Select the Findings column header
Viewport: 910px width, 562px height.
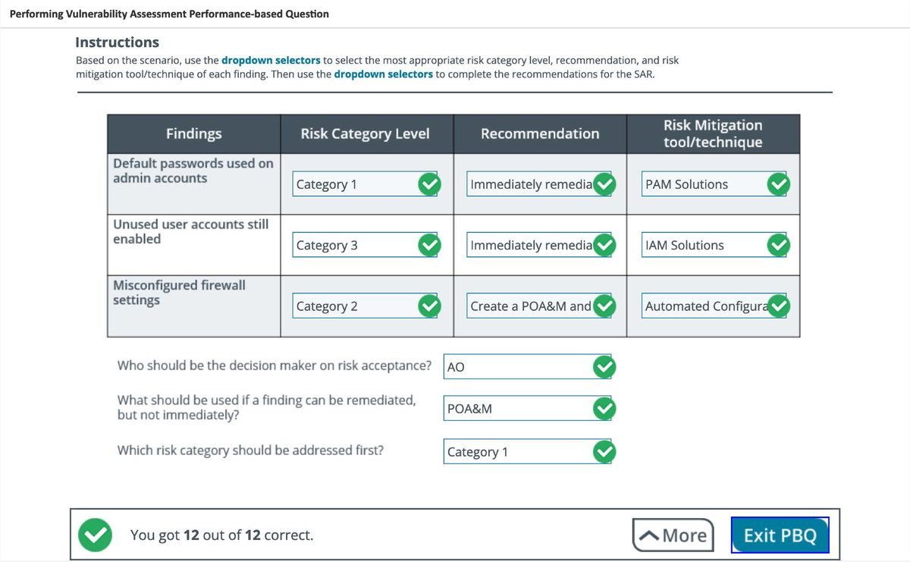193,133
